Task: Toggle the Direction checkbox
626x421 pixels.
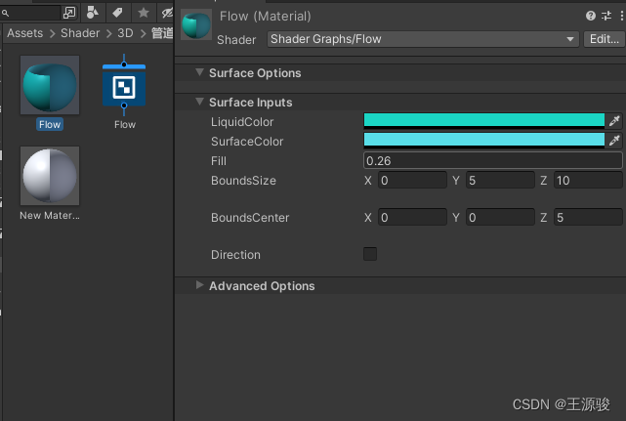Action: tap(370, 254)
